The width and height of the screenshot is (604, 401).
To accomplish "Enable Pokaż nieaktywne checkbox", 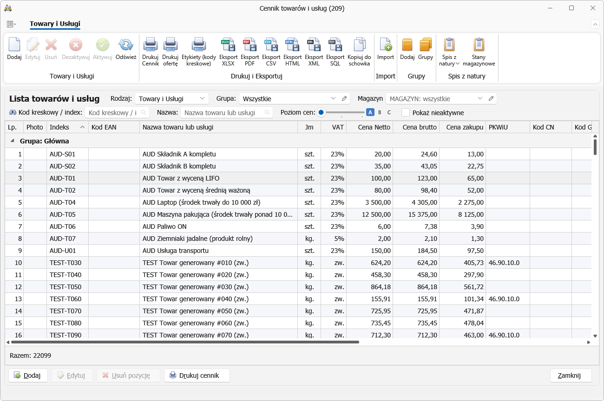I will tap(406, 112).
